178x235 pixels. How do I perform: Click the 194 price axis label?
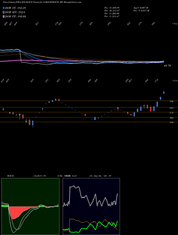click(x=171, y=101)
